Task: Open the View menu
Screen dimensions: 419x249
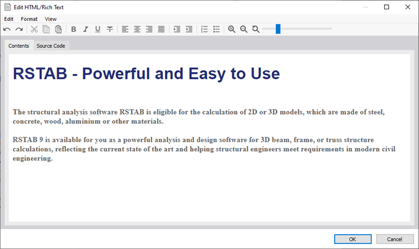Action: 51,19
